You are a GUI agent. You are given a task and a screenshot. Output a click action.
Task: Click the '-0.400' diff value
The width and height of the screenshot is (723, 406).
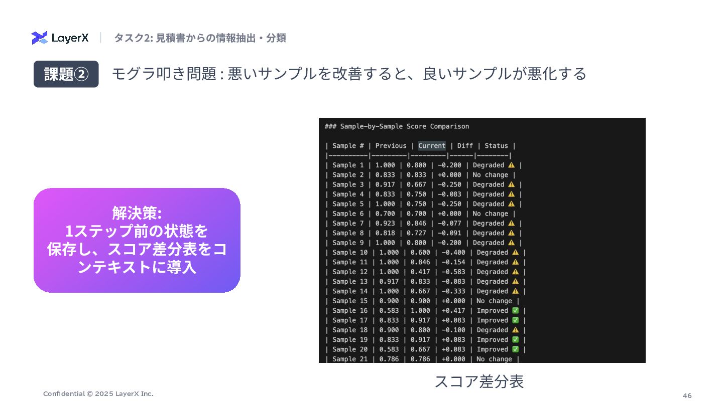click(453, 252)
